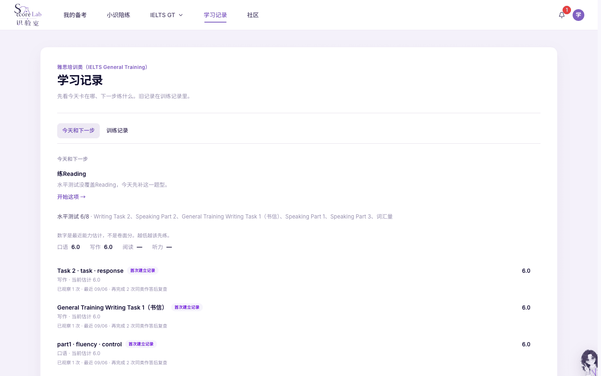Viewport: 601px width, 376px height.
Task: Open the user avatar menu
Action: coord(578,15)
